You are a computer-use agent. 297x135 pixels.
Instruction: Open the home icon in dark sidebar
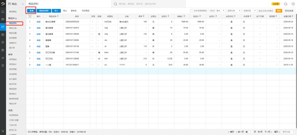point(3,12)
